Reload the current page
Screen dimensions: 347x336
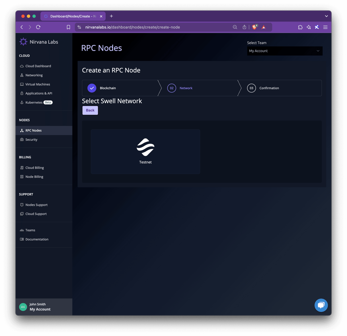point(38,27)
